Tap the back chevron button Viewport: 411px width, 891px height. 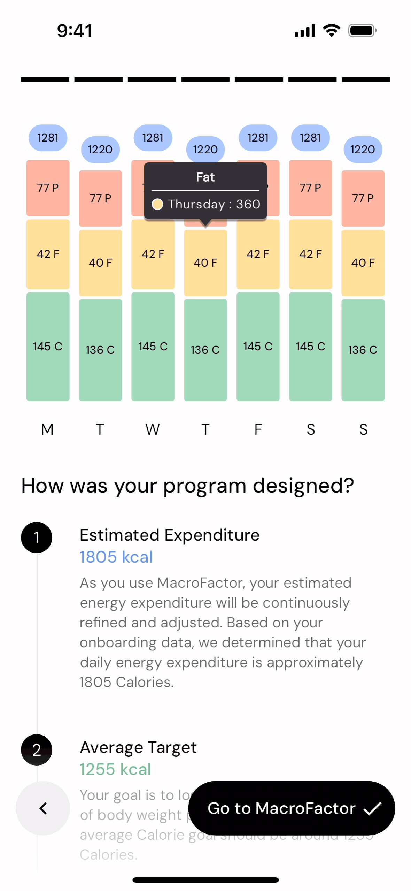[x=43, y=808]
